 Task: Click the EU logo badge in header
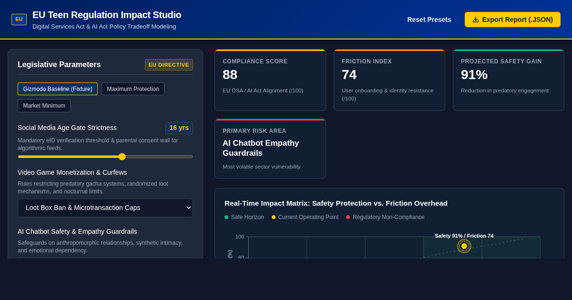tap(19, 20)
